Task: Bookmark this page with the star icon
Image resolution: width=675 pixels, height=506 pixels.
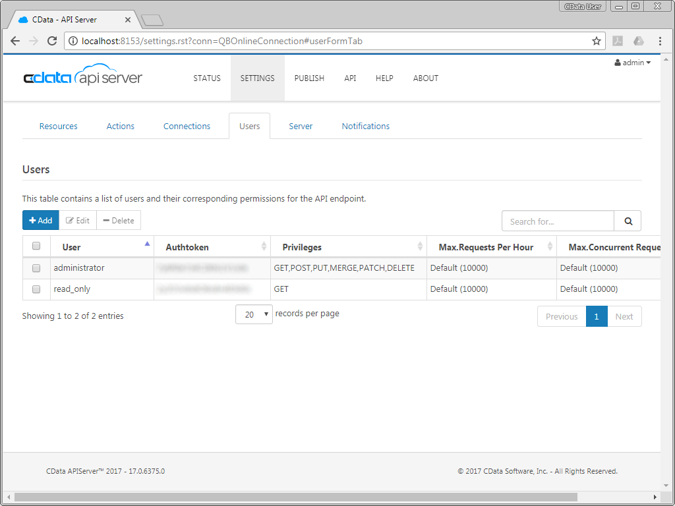Action: coord(597,41)
